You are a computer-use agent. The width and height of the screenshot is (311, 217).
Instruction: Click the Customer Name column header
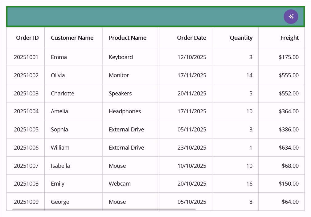coord(72,38)
